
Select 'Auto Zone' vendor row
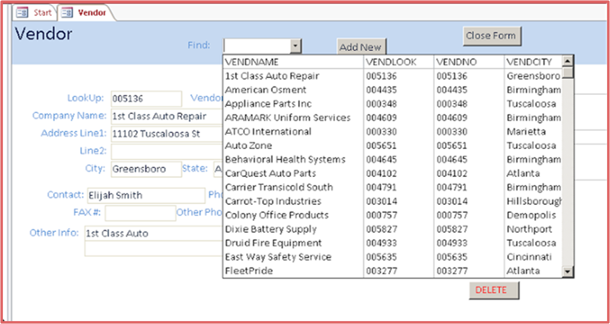click(392, 146)
